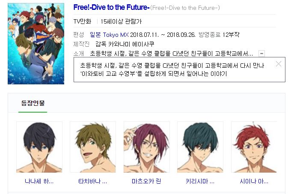
Task: Open Nanase Haruka's portrait image
Action: (x=39, y=147)
